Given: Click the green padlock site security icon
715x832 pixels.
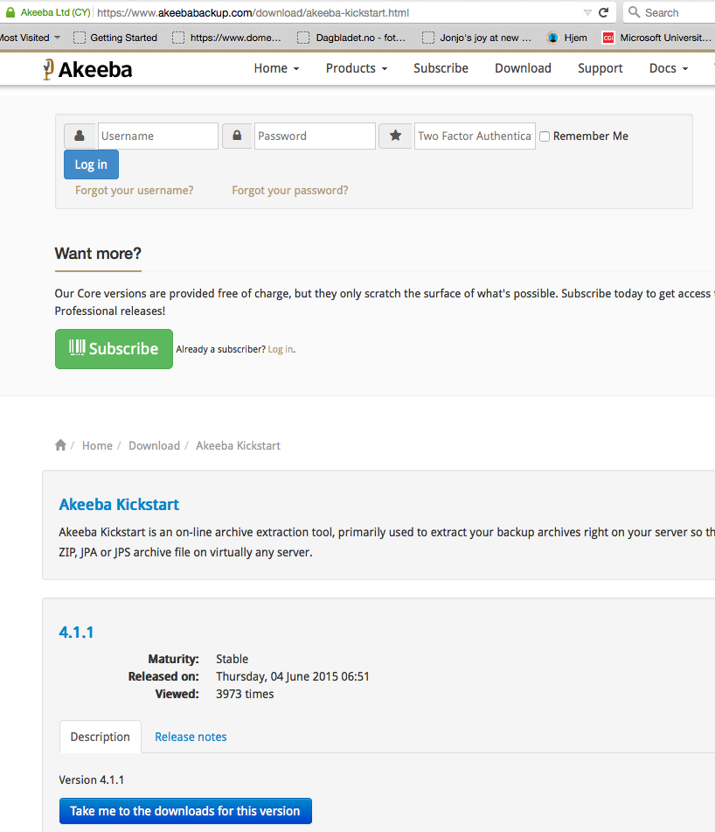Looking at the screenshot, I should point(10,12).
